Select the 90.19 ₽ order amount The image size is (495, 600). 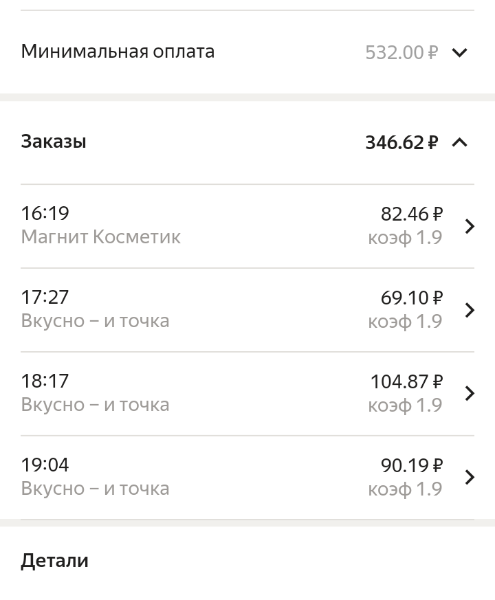[411, 465]
